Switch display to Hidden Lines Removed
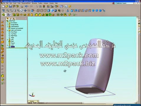Image resolution: width=141 pixels, height=106 pixels. 45,10
